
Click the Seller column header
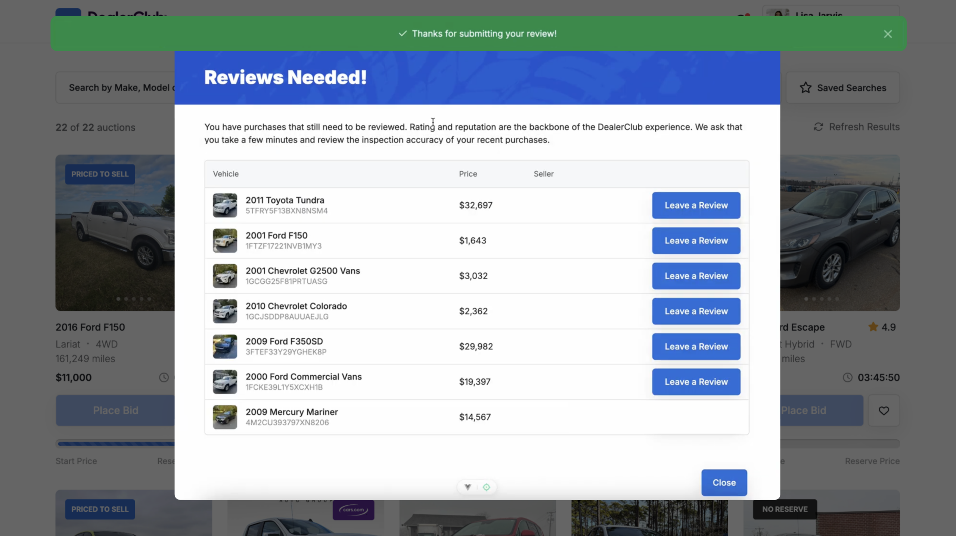[x=543, y=174]
